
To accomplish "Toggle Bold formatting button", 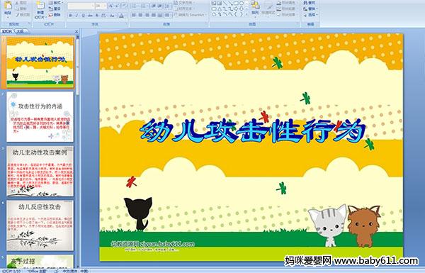I will point(70,16).
